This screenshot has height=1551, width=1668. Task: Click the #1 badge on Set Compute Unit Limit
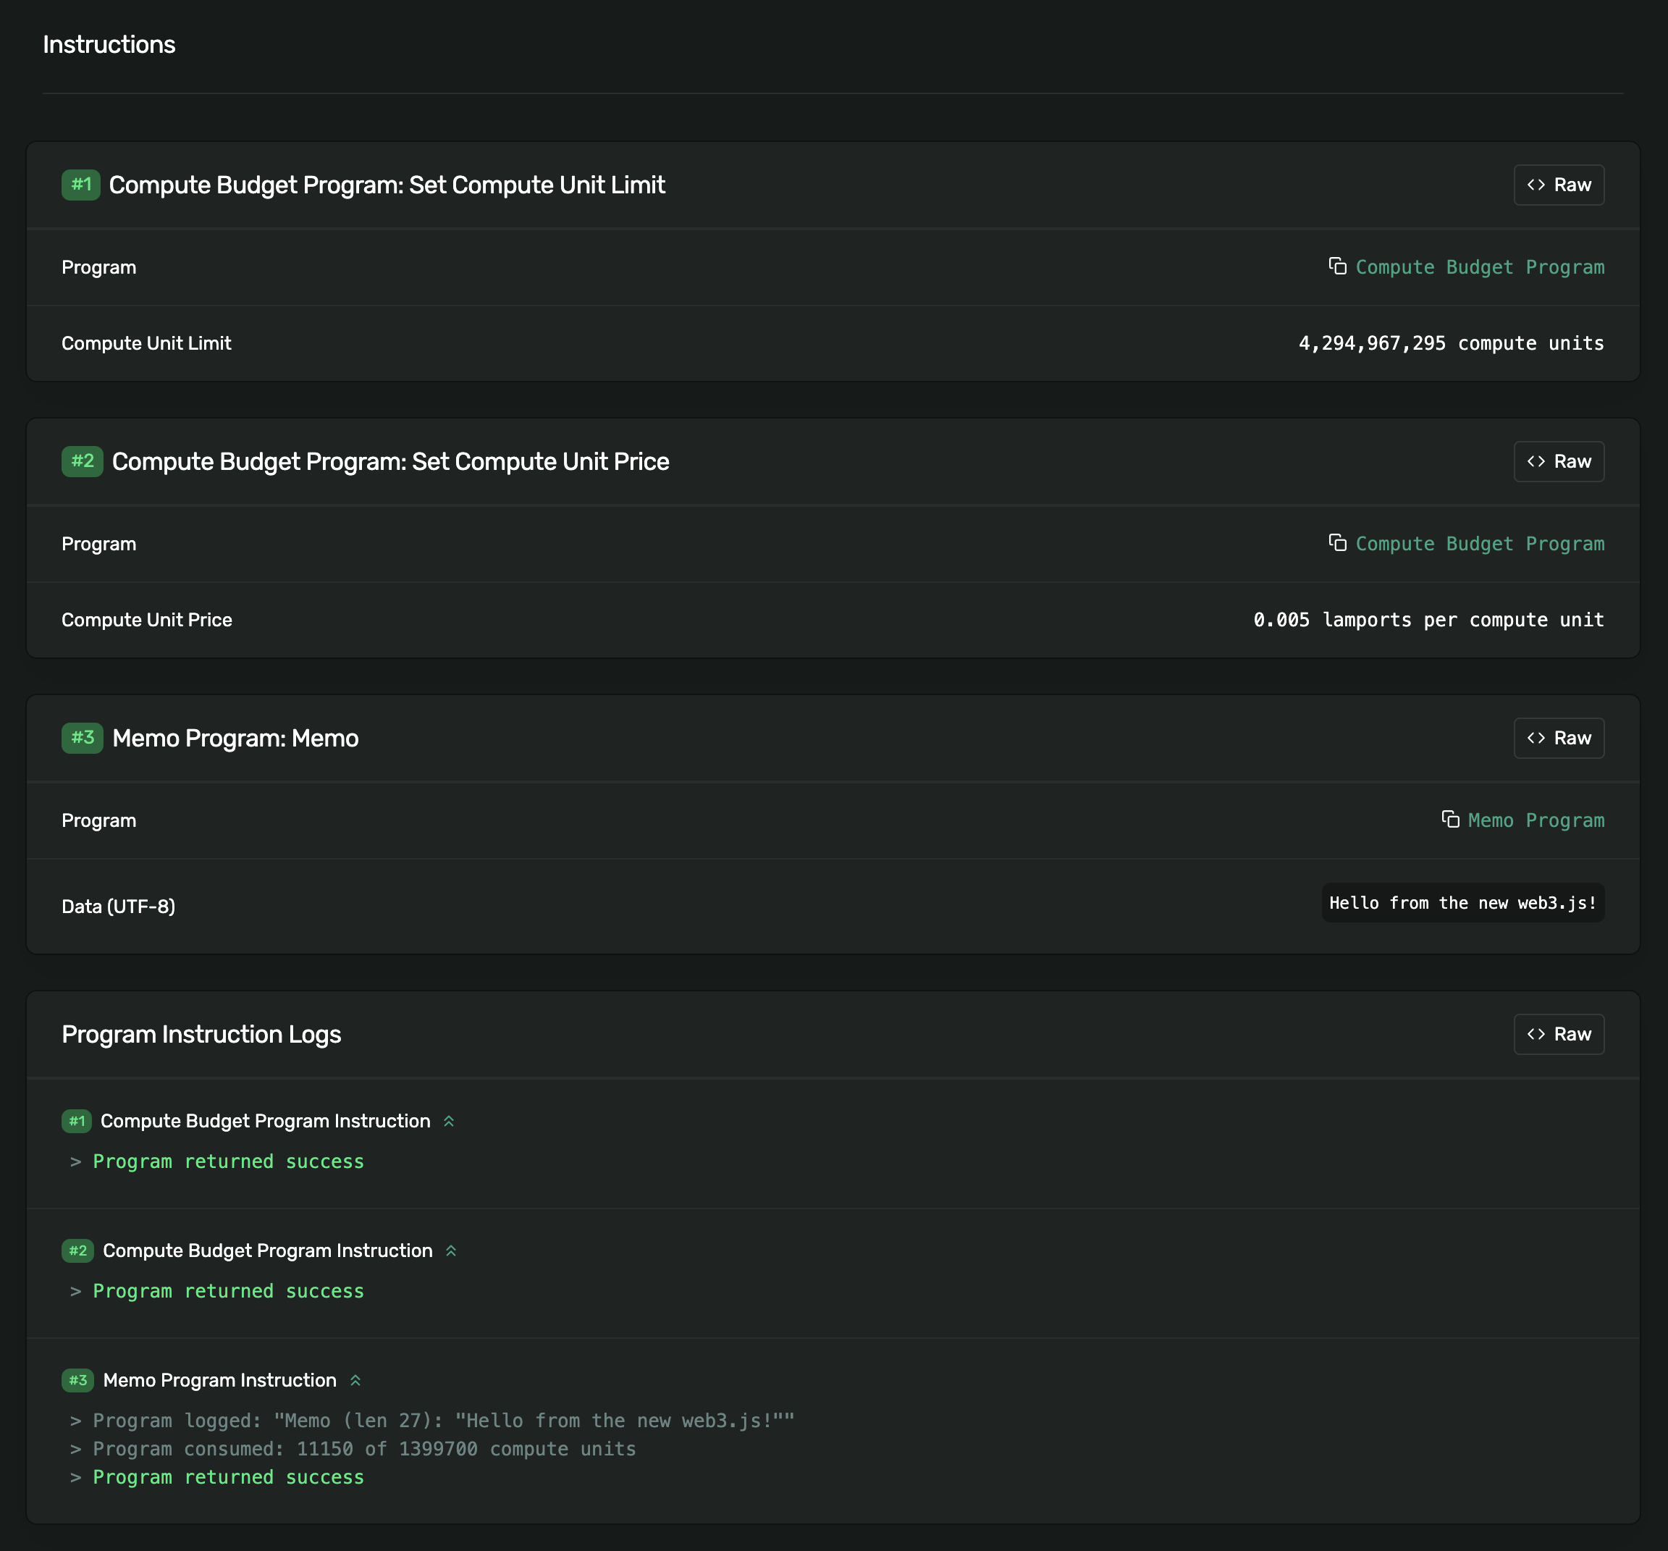coord(80,185)
